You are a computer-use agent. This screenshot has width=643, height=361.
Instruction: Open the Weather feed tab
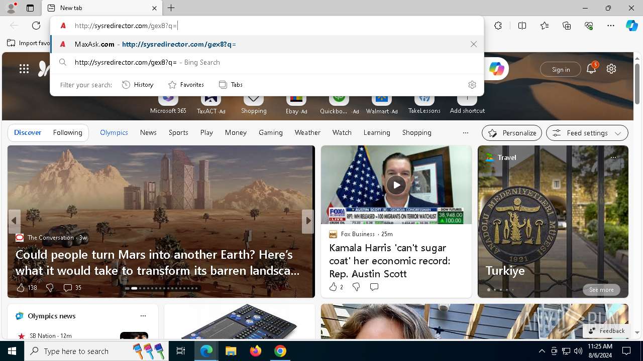tap(307, 132)
